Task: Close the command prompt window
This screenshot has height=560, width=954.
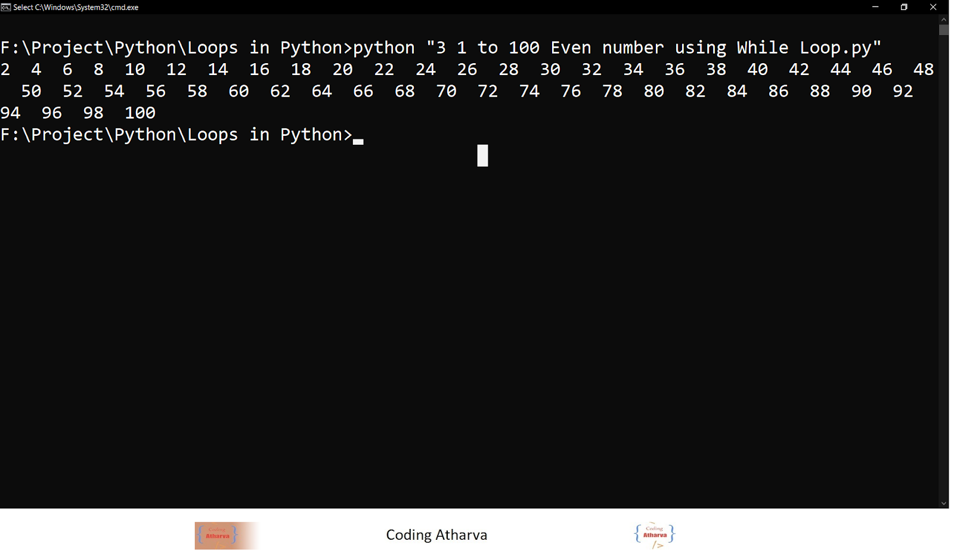Action: (933, 7)
